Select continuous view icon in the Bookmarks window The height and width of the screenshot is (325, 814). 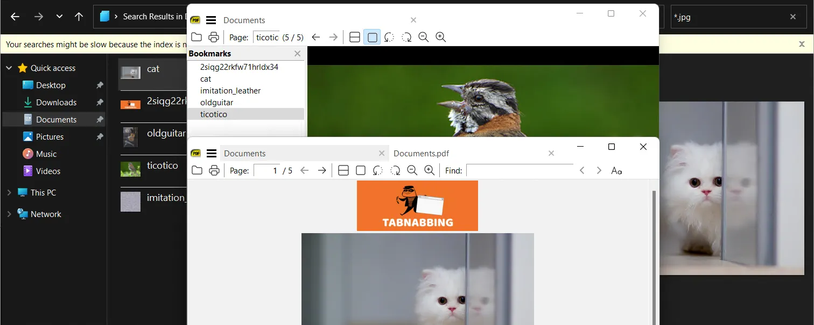tap(355, 37)
